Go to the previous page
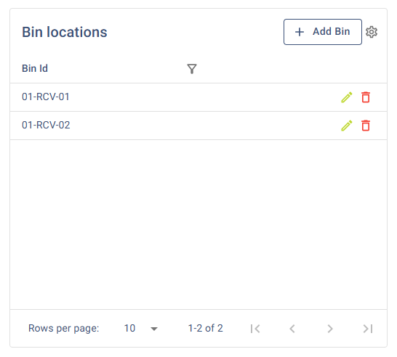The width and height of the screenshot is (397, 357). pyautogui.click(x=292, y=329)
